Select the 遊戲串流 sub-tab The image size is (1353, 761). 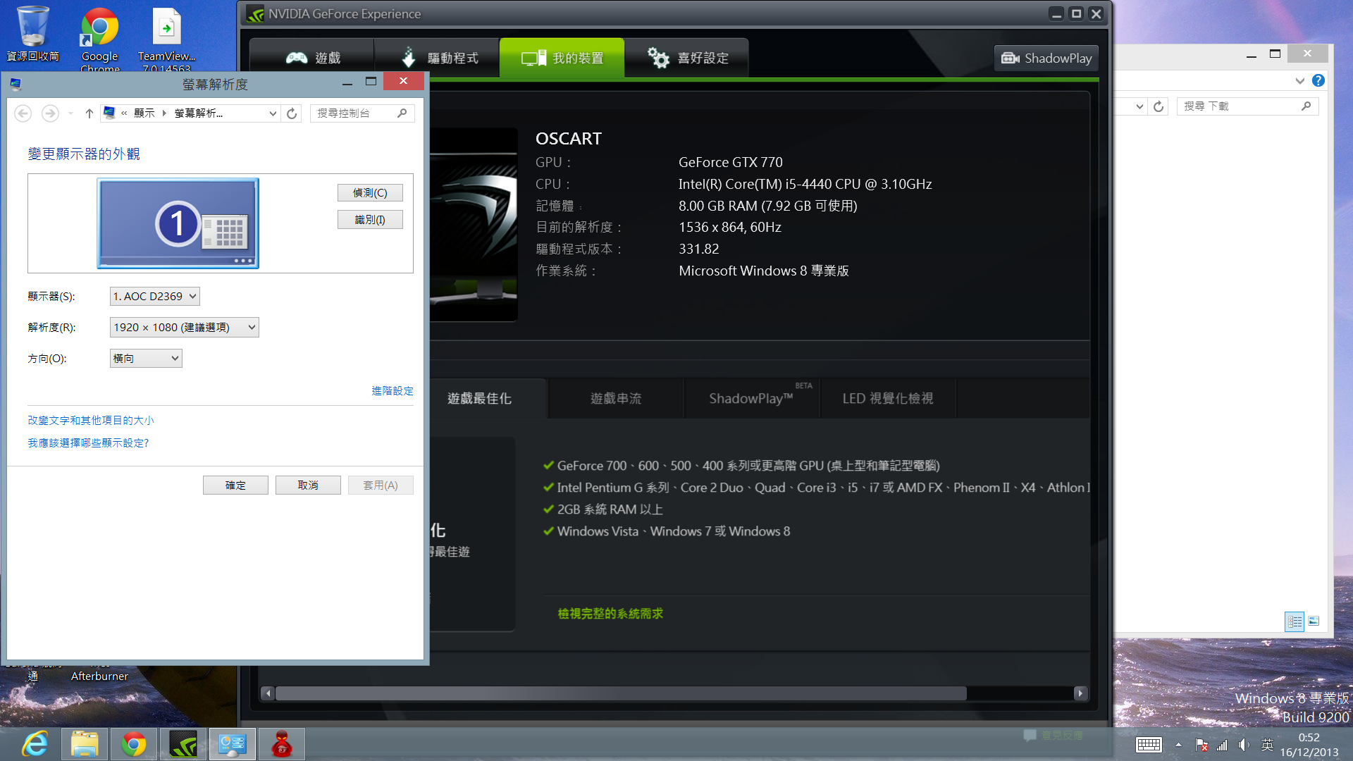click(616, 399)
